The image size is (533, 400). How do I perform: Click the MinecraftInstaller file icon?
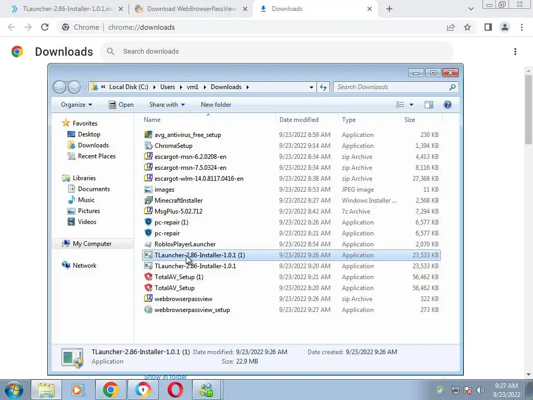pyautogui.click(x=148, y=201)
